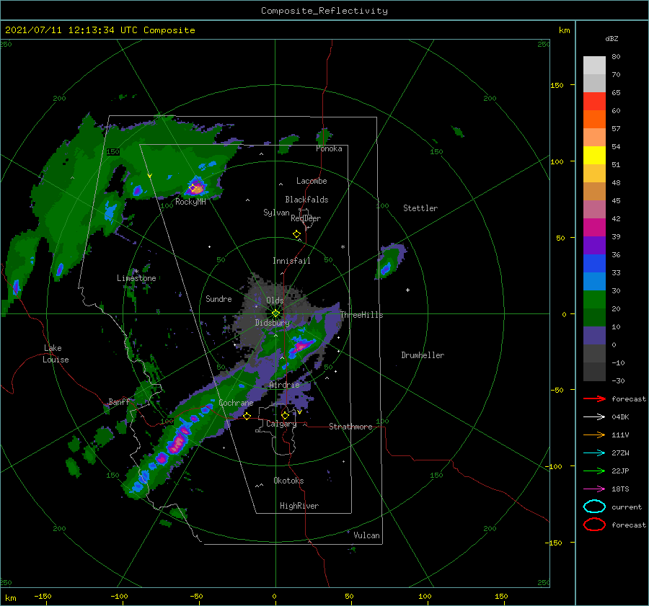Click the cyan current ellipse icon

click(594, 507)
